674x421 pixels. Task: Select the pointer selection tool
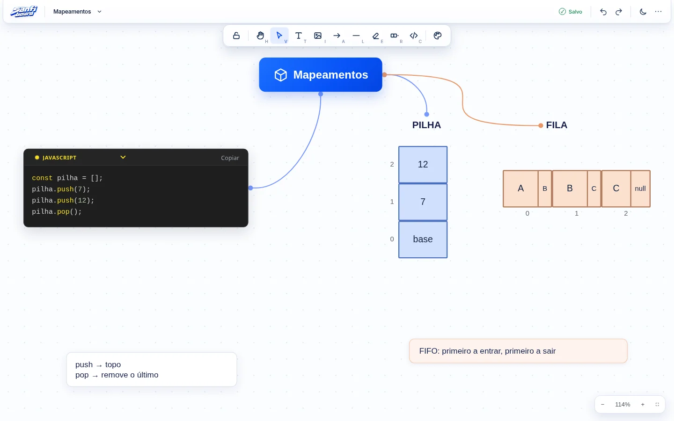coord(279,36)
